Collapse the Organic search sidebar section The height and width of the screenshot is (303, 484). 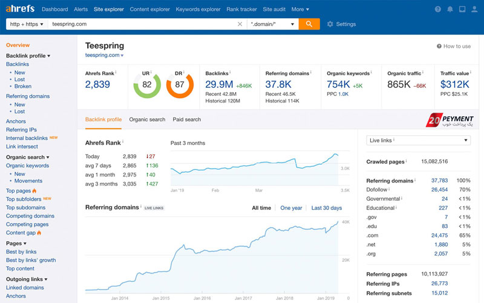point(27,157)
